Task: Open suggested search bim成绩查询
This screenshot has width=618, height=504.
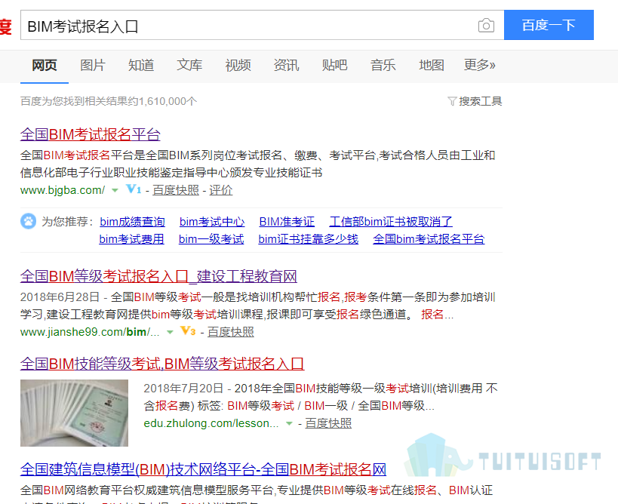Action: point(133,222)
